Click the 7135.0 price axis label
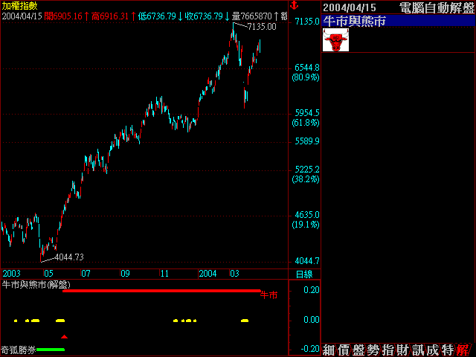 307,22
